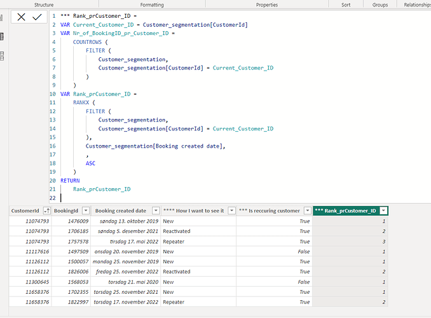Image resolution: width=431 pixels, height=318 pixels.
Task: Sort ascending on the CustomerId column header
Action: click(x=47, y=211)
